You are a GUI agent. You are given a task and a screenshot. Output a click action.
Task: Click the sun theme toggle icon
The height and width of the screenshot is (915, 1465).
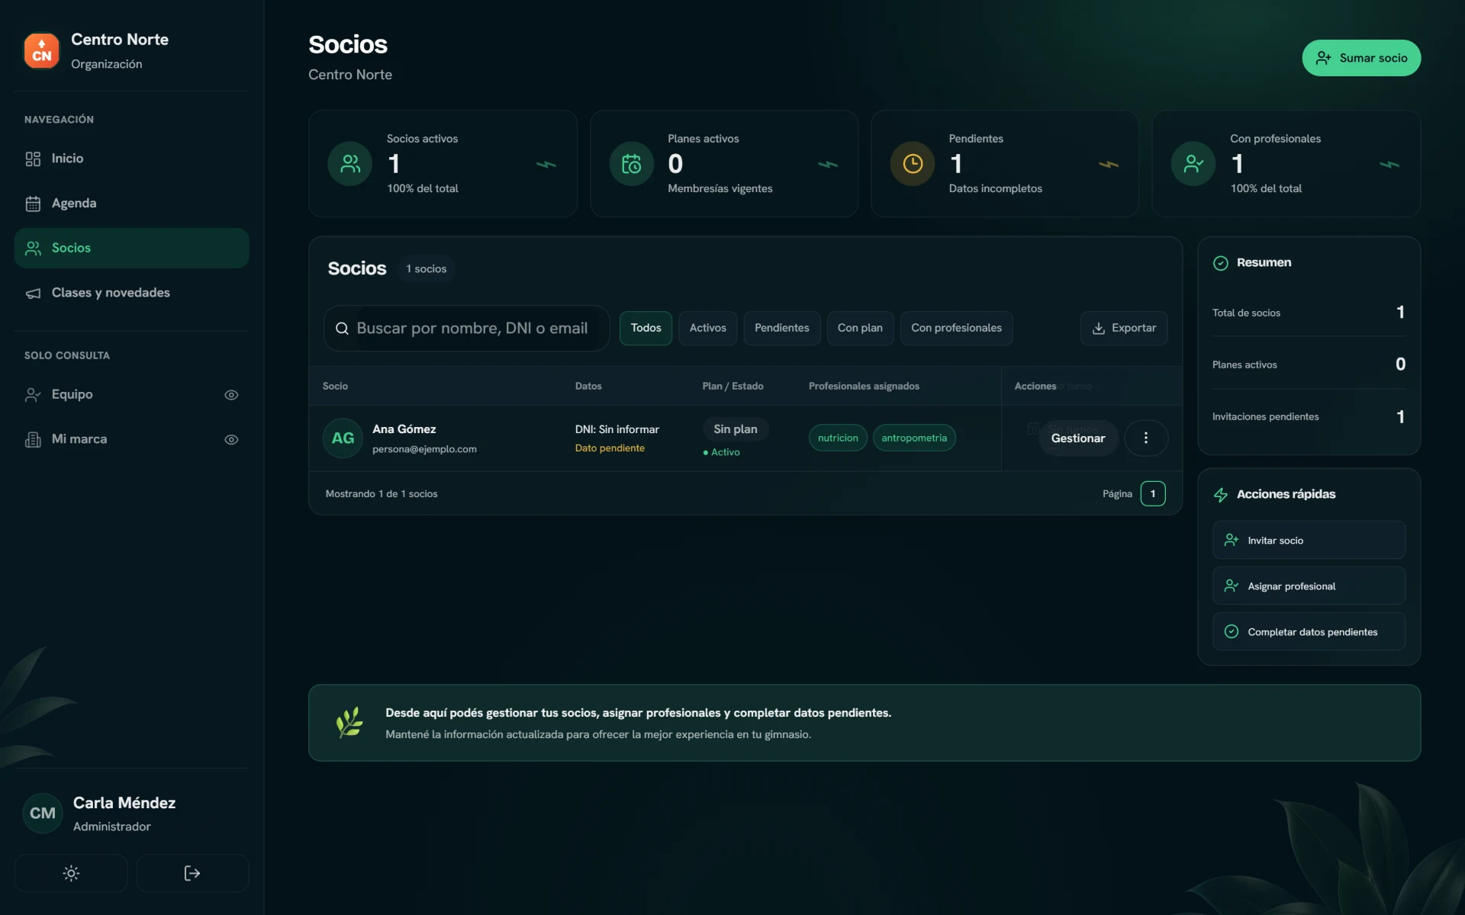click(71, 873)
